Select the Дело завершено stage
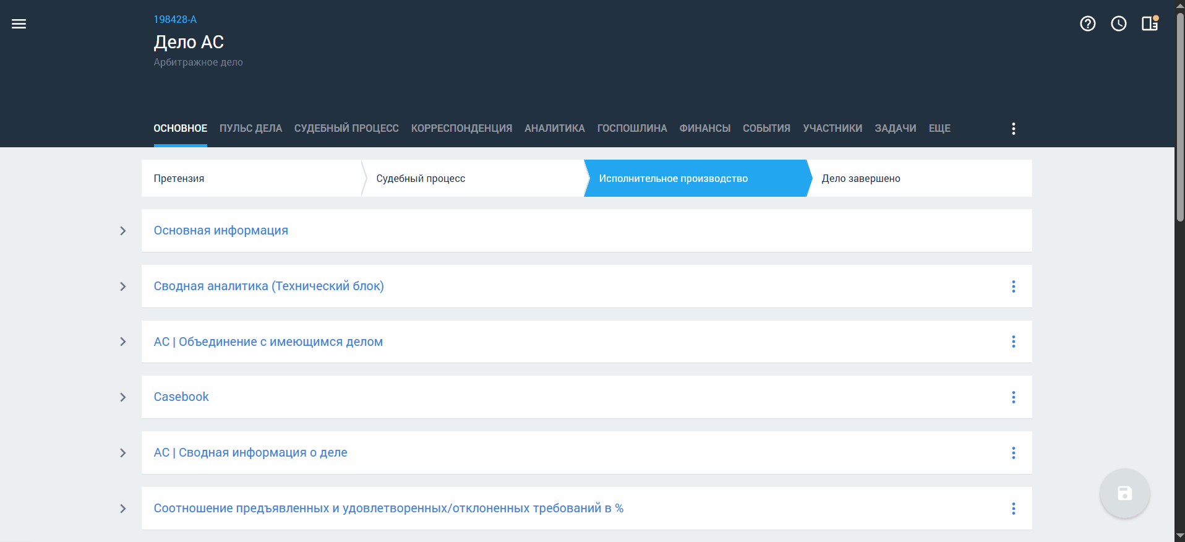The height and width of the screenshot is (542, 1185). pyautogui.click(x=920, y=178)
